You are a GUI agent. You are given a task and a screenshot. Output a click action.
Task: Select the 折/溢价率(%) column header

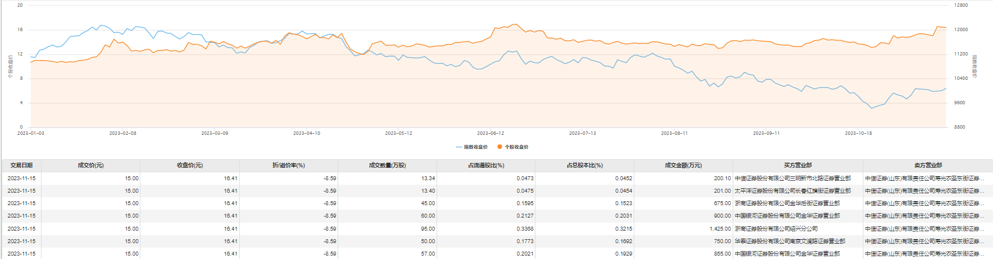[x=289, y=165]
